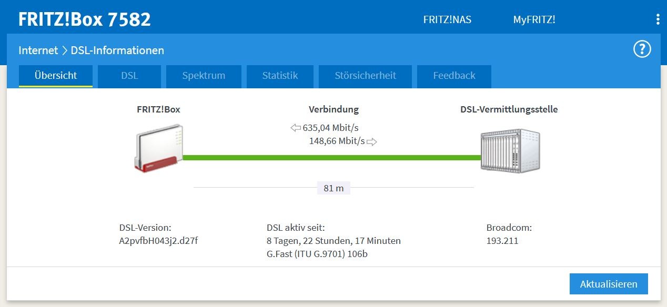667x307 pixels.
Task: Switch to the Spektrum tab
Action: click(204, 76)
